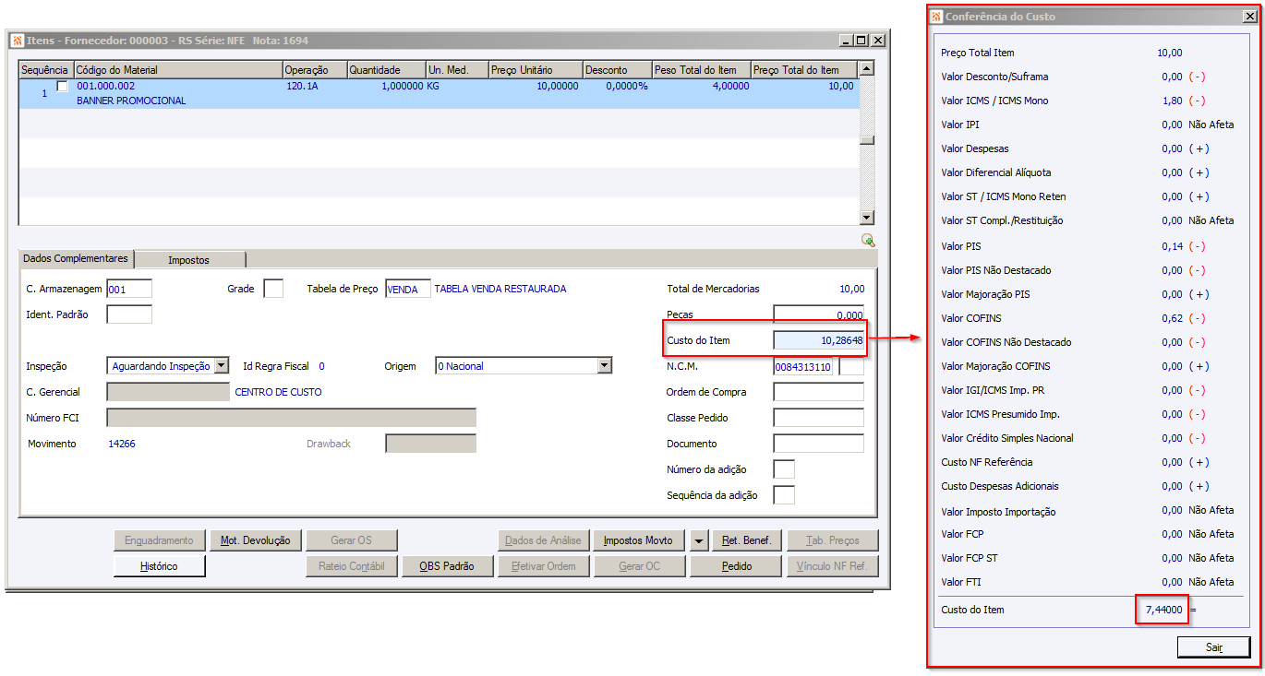Viewport: 1265px width, 676px height.
Task: Click the Custo do Item field in Itens
Action: [x=818, y=340]
